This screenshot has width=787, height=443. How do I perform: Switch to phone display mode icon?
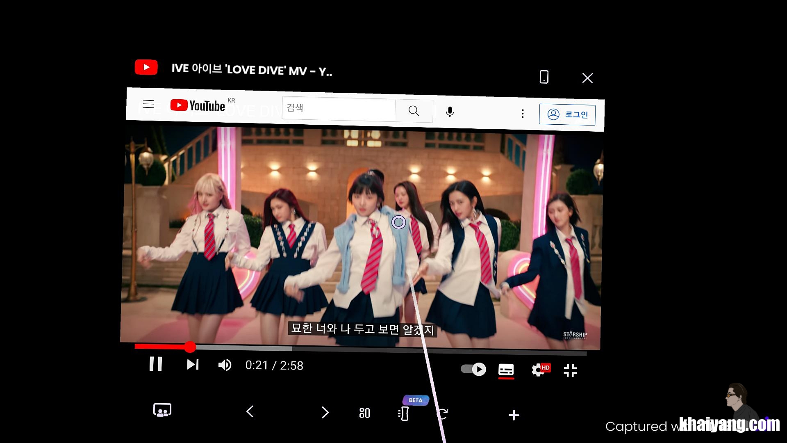(544, 77)
